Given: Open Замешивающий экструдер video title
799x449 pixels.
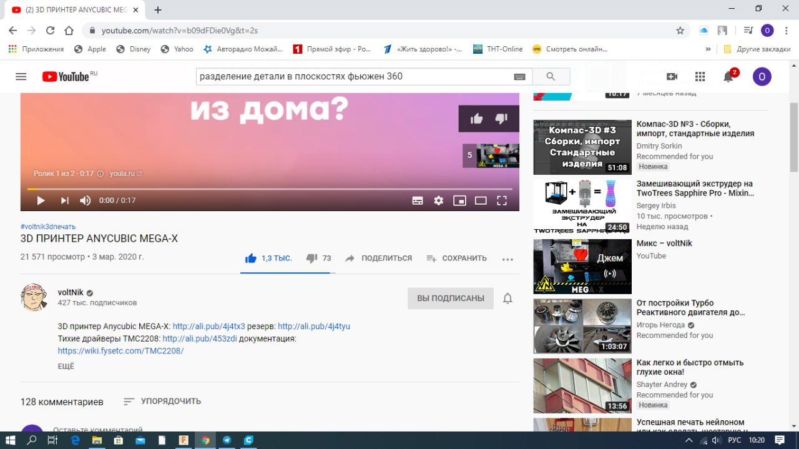Looking at the screenshot, I should point(695,189).
